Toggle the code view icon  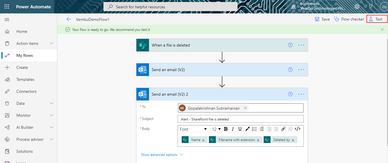point(298,129)
